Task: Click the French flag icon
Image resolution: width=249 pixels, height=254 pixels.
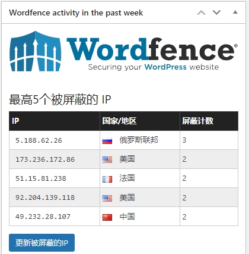Action: click(107, 179)
